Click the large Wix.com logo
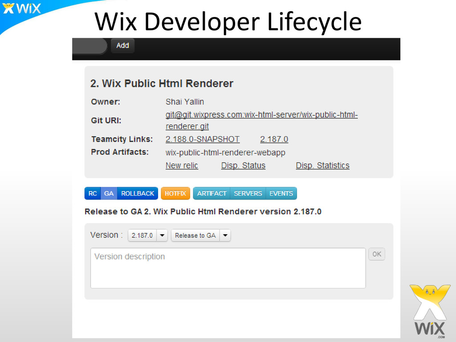Screen dimensions: 456x342 click(430, 311)
